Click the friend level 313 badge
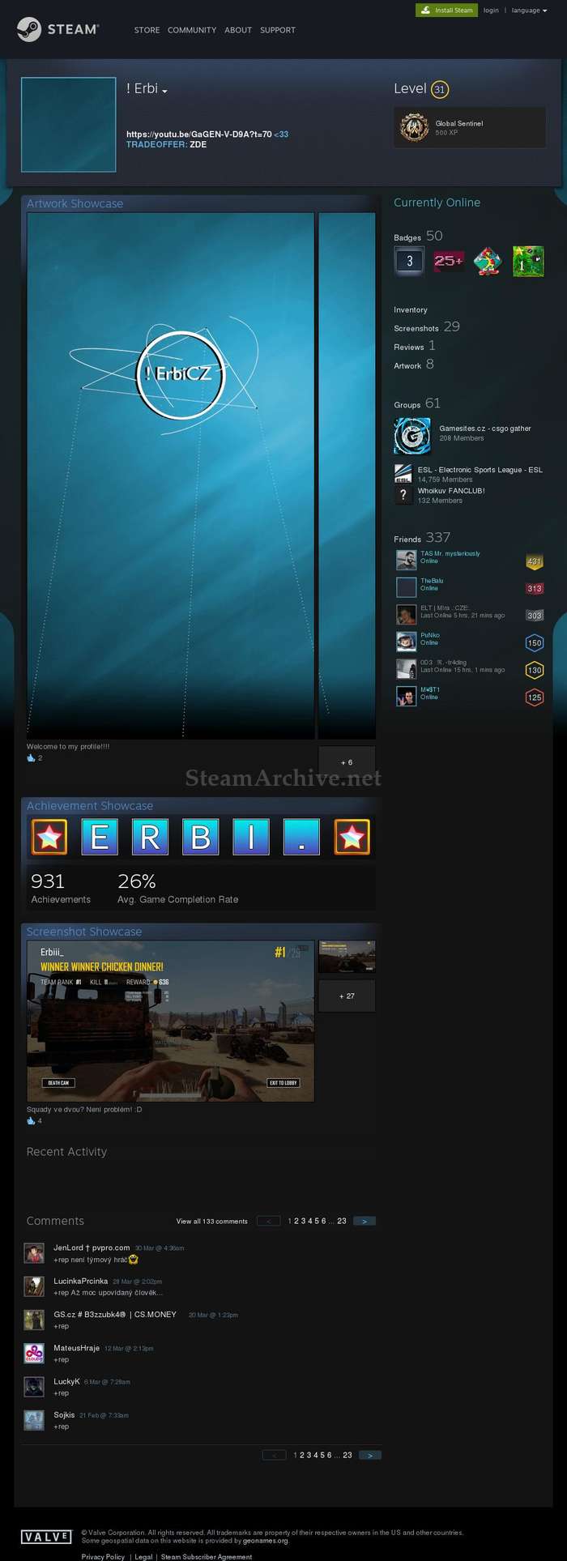Viewport: 567px width, 1561px height. [x=535, y=588]
